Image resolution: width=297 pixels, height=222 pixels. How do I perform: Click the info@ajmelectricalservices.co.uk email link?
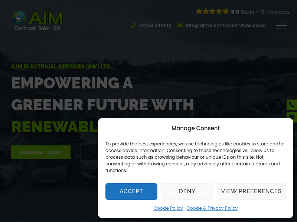tap(226, 26)
